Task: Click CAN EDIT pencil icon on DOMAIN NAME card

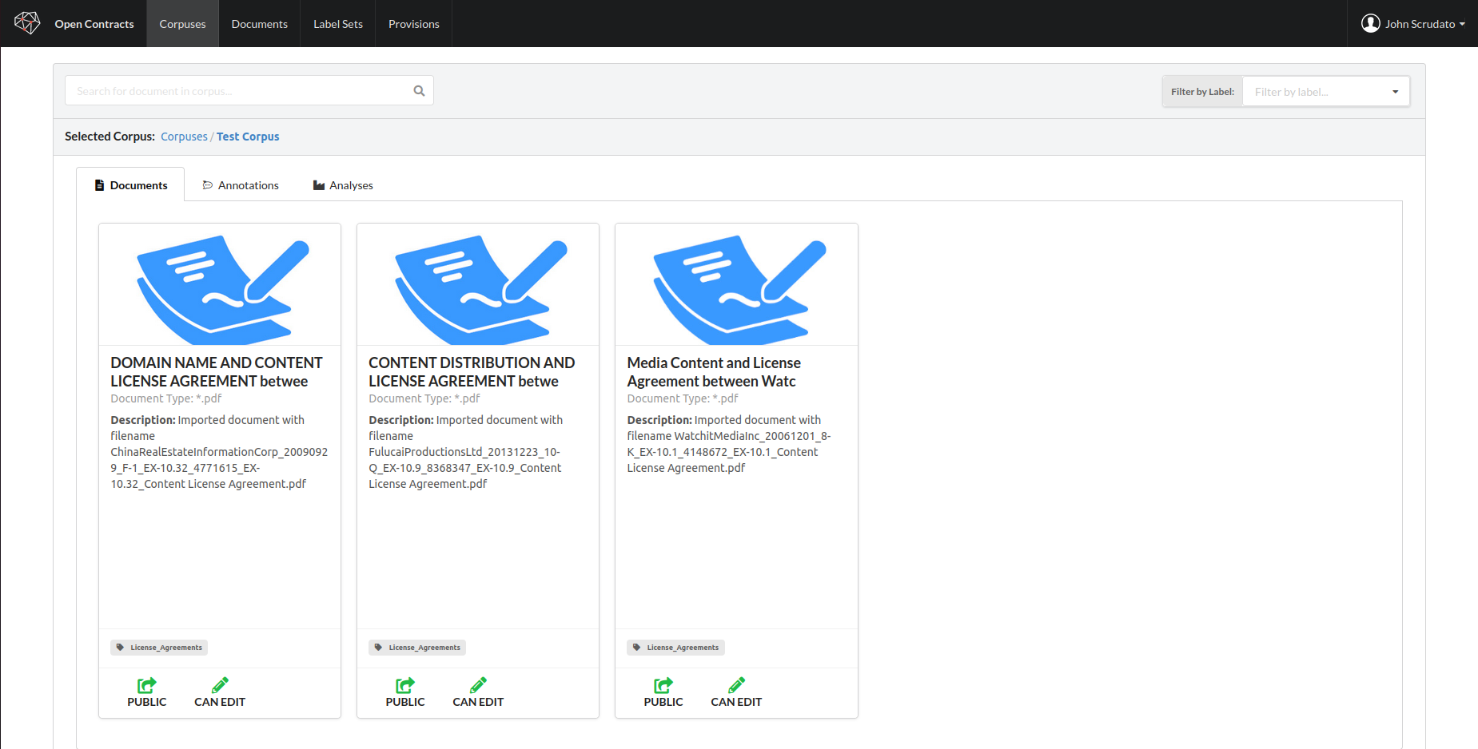Action: pos(220,685)
